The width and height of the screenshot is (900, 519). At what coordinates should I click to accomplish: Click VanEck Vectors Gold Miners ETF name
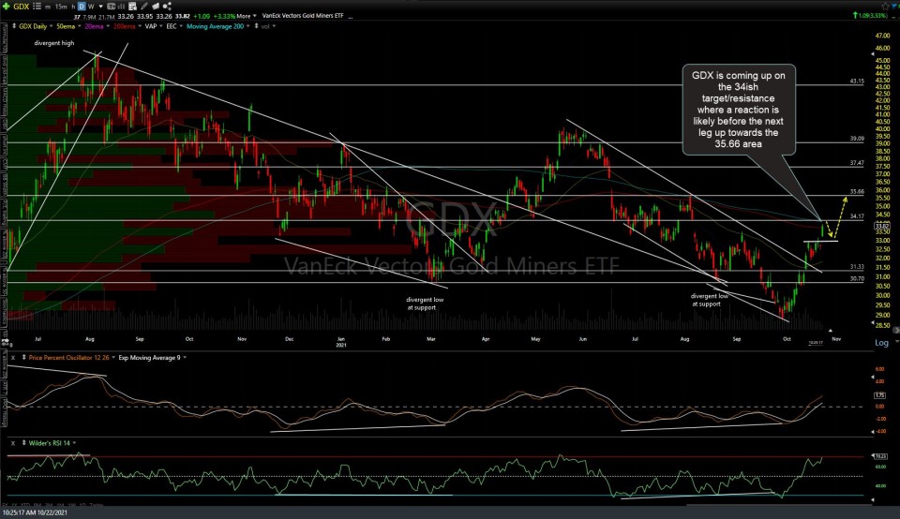(303, 16)
